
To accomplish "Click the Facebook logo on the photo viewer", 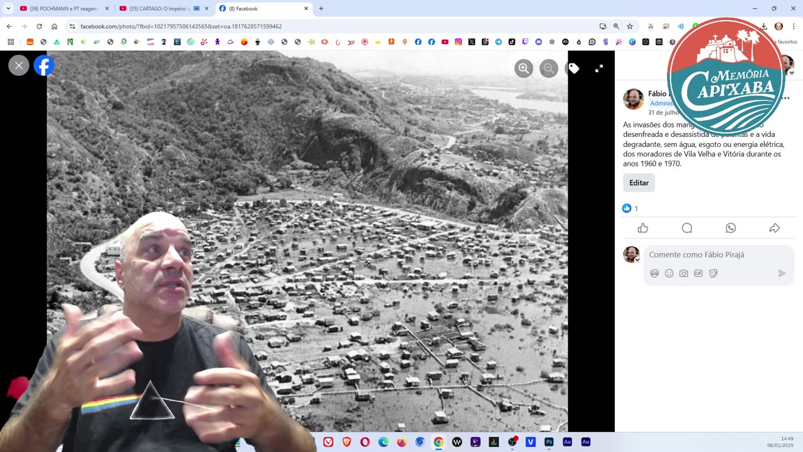I will click(x=44, y=65).
